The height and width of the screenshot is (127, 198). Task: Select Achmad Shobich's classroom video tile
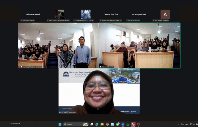pyautogui.click(x=139, y=45)
